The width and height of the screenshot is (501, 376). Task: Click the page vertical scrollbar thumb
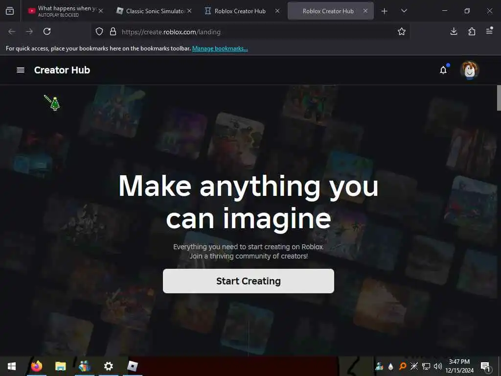point(499,98)
